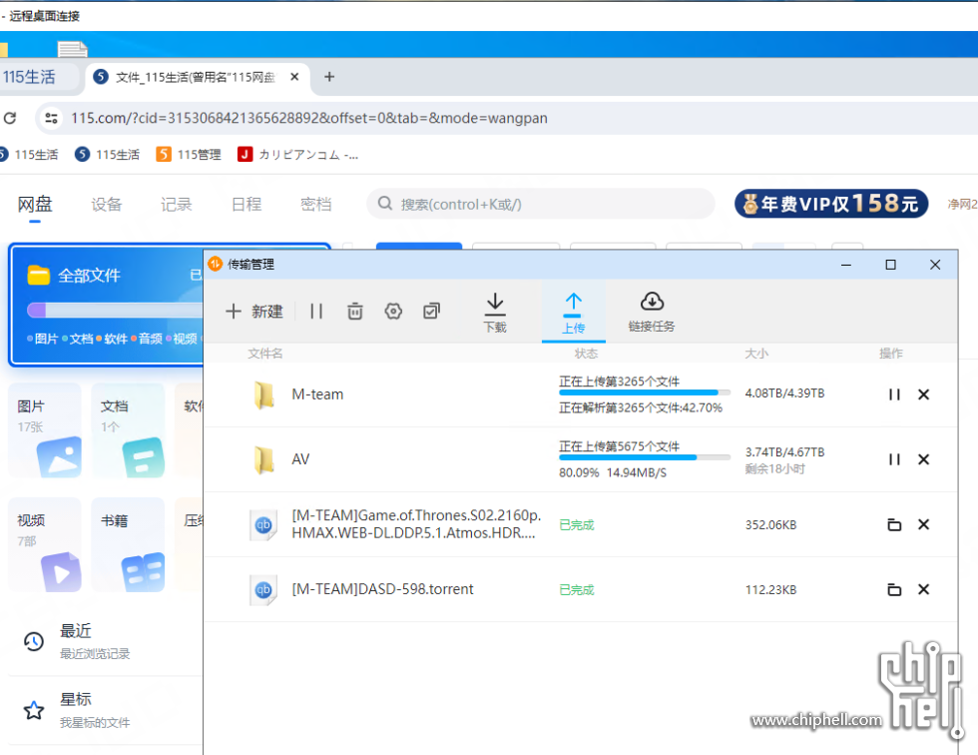Click the 年费VIP仅158元 banner
This screenshot has width=978, height=755.
[830, 204]
